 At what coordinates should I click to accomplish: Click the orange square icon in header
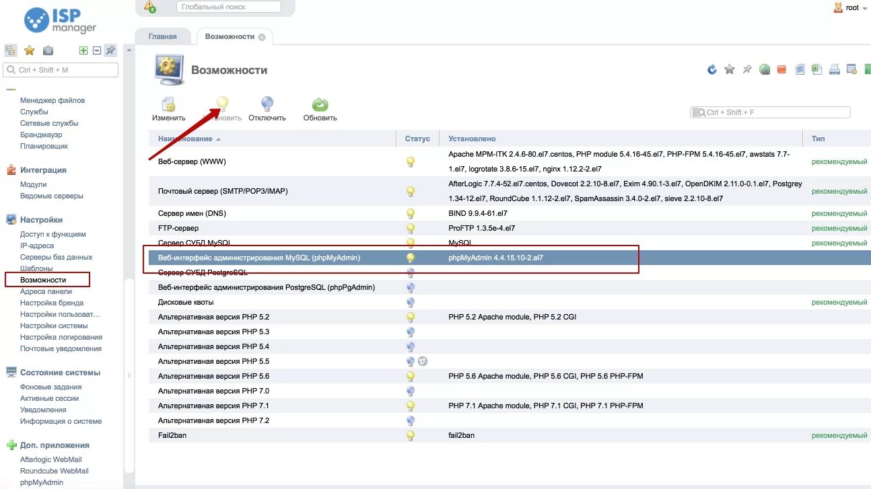coord(781,69)
